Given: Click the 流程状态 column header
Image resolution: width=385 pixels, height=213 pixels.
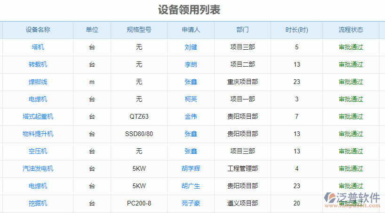Looking at the screenshot, I should 351,30.
